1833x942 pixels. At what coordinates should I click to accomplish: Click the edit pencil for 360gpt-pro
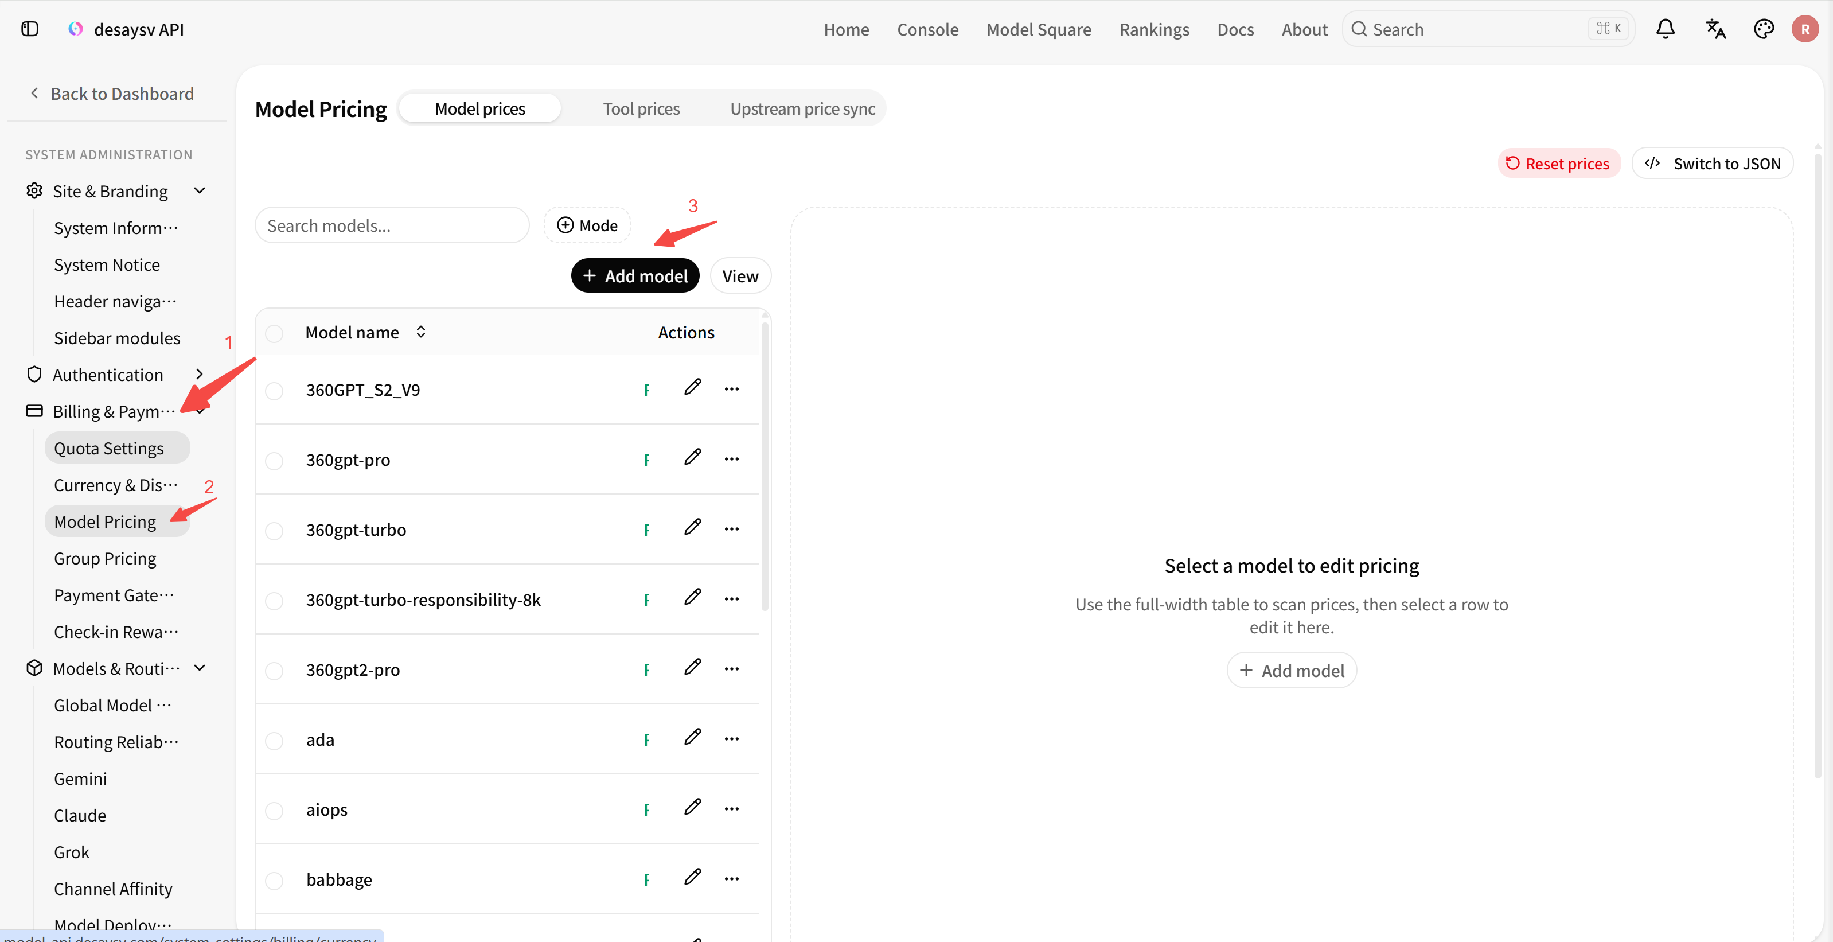tap(692, 457)
